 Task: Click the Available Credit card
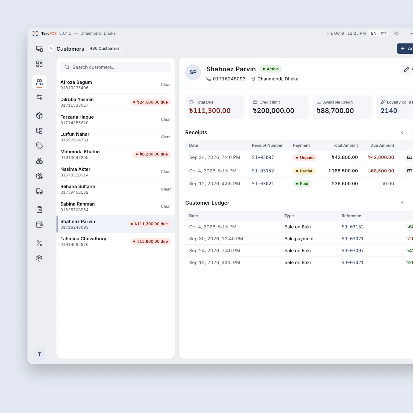343,107
